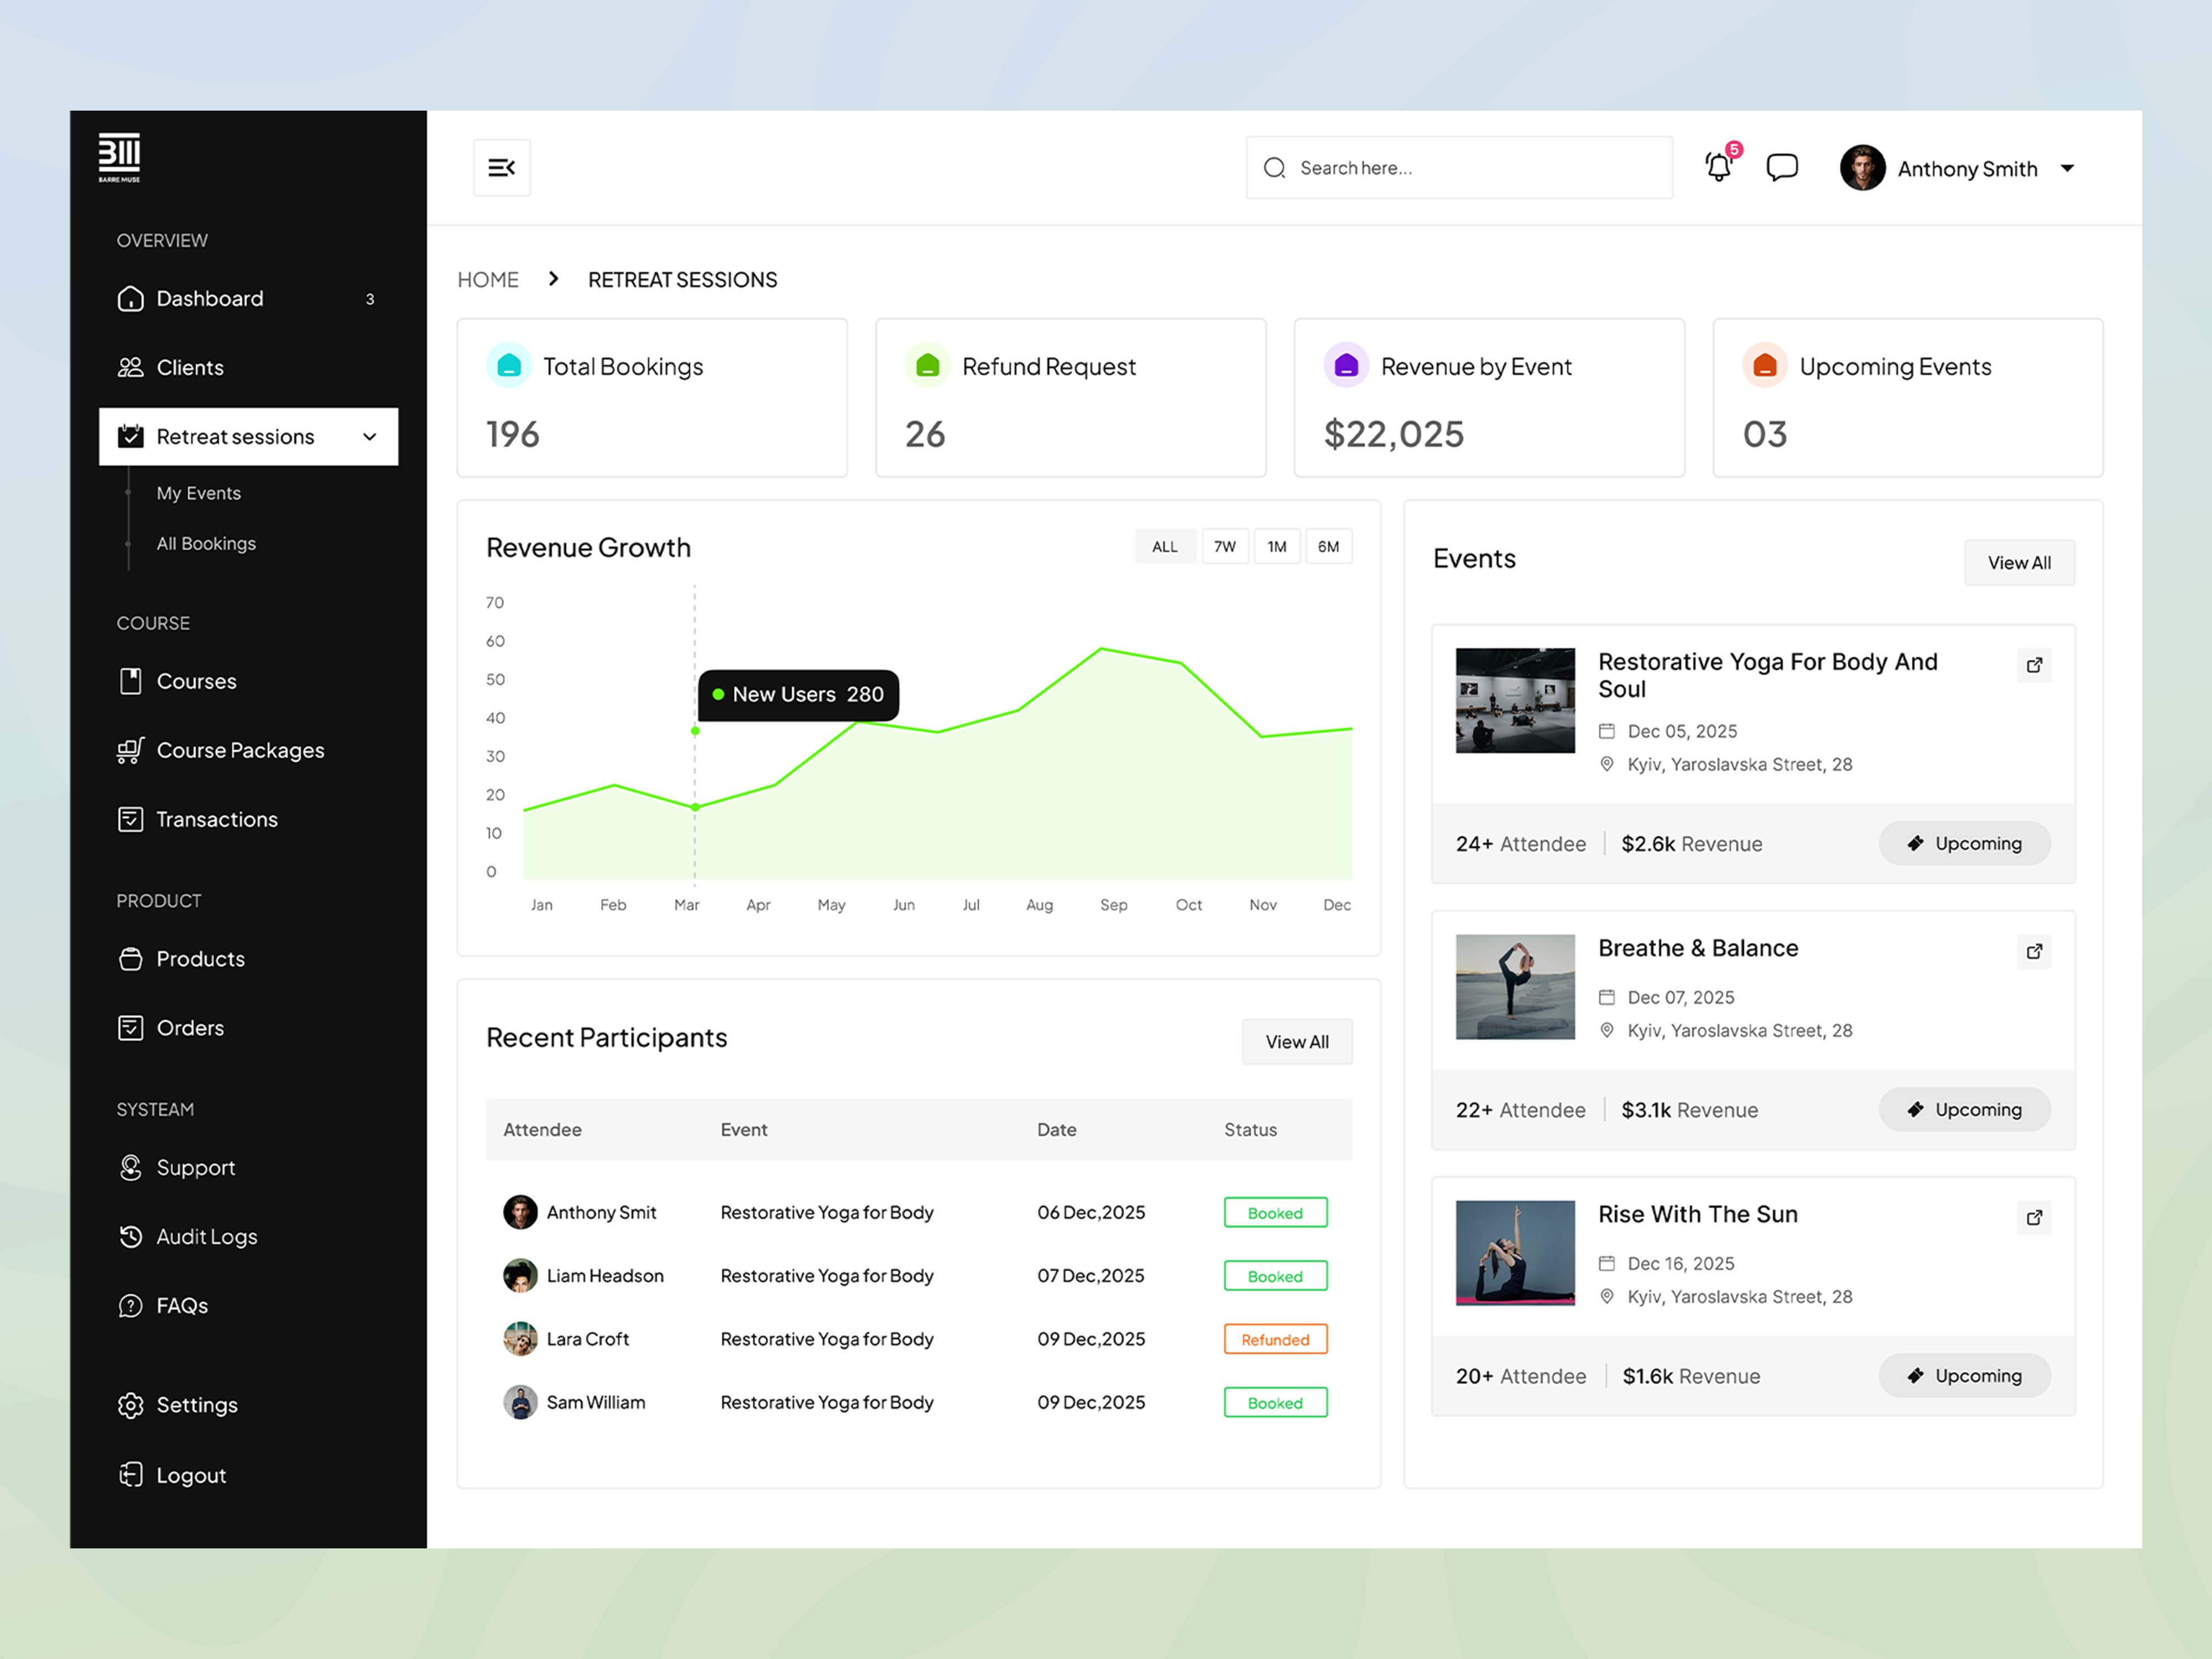Click View All for Recent Participants
The height and width of the screenshot is (1659, 2212).
pos(1296,1041)
